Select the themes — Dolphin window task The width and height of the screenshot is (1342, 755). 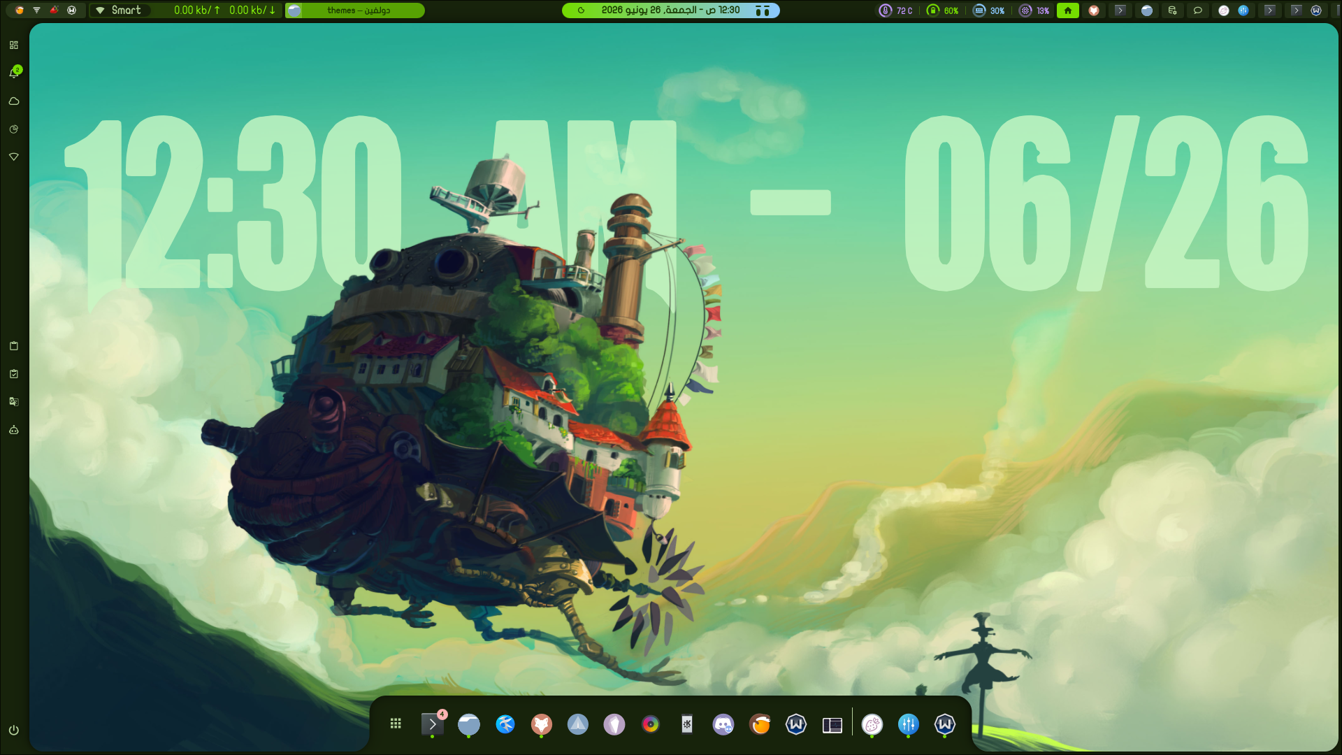[355, 10]
